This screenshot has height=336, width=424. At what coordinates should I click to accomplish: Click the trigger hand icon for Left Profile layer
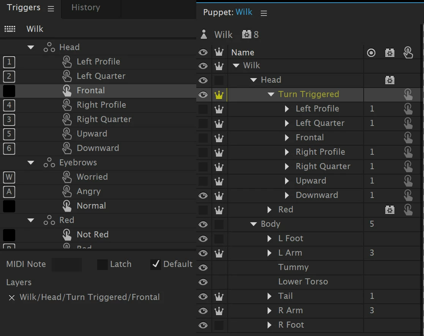[408, 109]
